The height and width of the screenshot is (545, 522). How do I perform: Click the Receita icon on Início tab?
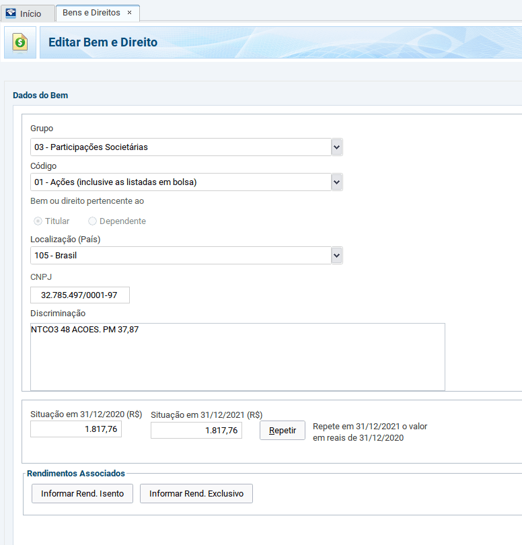point(11,13)
